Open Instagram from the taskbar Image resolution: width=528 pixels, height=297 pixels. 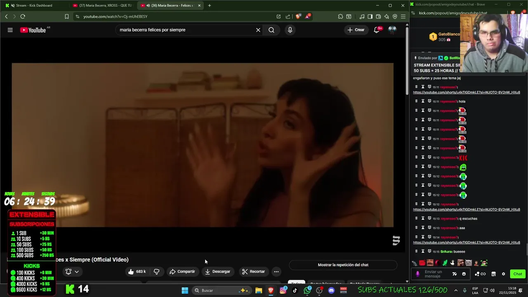click(283, 290)
